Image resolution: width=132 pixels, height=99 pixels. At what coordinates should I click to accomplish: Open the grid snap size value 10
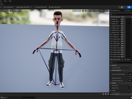click(90, 11)
